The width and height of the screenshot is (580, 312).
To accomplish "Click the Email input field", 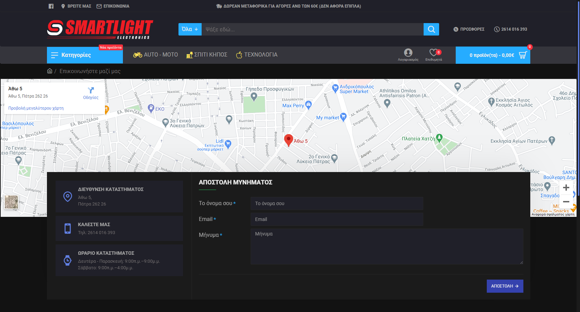I will pos(337,219).
